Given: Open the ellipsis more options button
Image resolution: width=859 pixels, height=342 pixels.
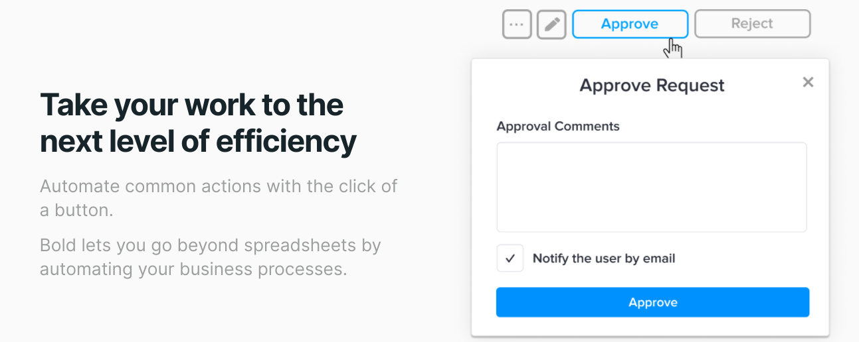Looking at the screenshot, I should (x=517, y=25).
